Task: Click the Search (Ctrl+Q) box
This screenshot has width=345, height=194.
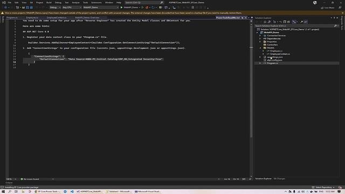Action: (x=144, y=3)
